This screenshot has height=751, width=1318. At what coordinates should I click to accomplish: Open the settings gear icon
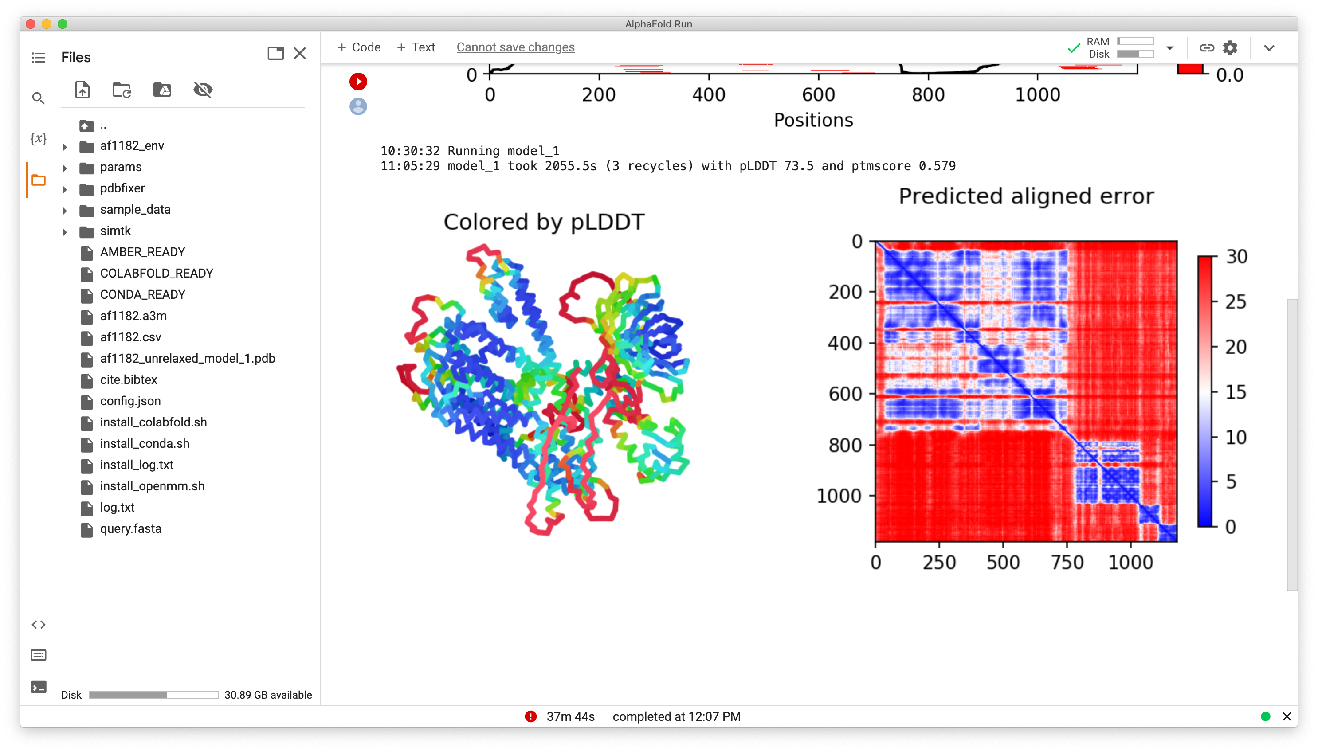click(1230, 48)
